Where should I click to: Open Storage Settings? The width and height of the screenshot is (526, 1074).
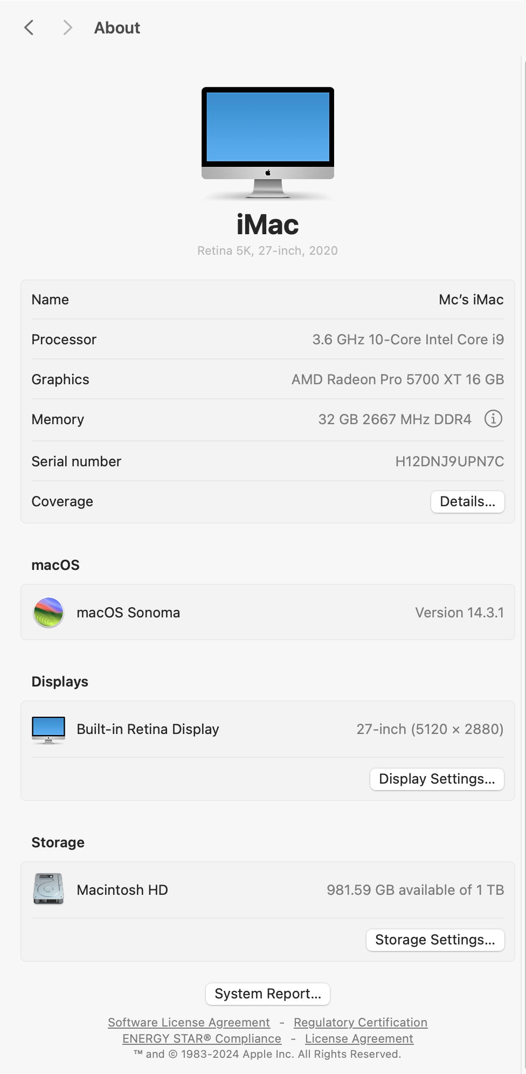pos(435,940)
